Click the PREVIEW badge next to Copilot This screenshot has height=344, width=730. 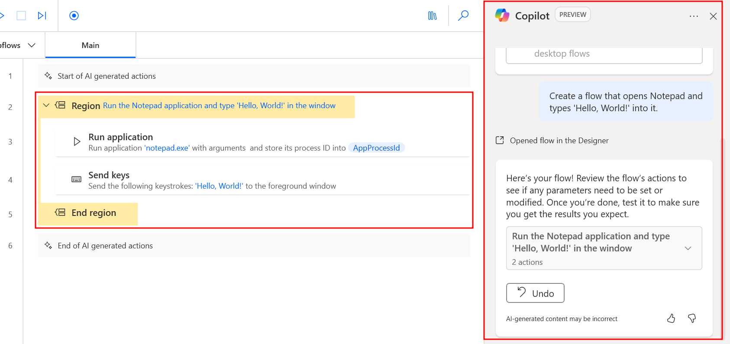click(572, 15)
